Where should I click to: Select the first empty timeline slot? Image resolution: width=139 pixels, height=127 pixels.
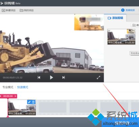[53, 107]
